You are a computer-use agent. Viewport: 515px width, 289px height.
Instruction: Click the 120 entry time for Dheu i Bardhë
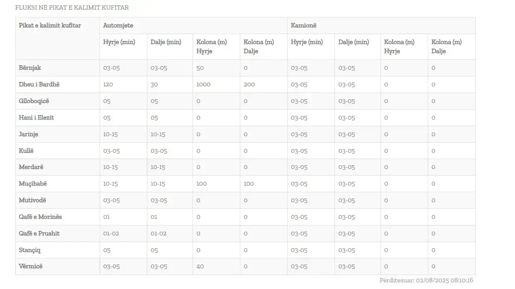(x=108, y=84)
